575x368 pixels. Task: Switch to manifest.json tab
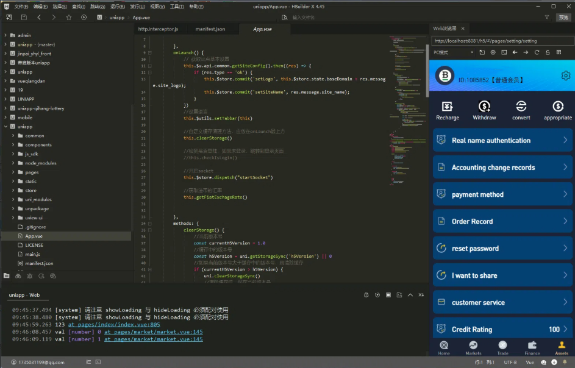[x=210, y=29]
